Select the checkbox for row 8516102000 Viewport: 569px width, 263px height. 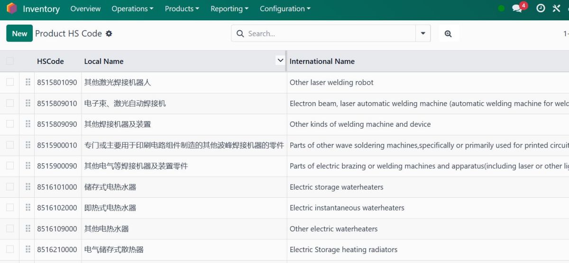point(10,208)
